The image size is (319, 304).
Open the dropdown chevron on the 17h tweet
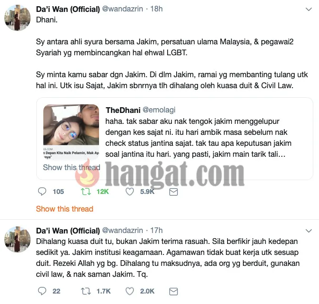point(309,231)
